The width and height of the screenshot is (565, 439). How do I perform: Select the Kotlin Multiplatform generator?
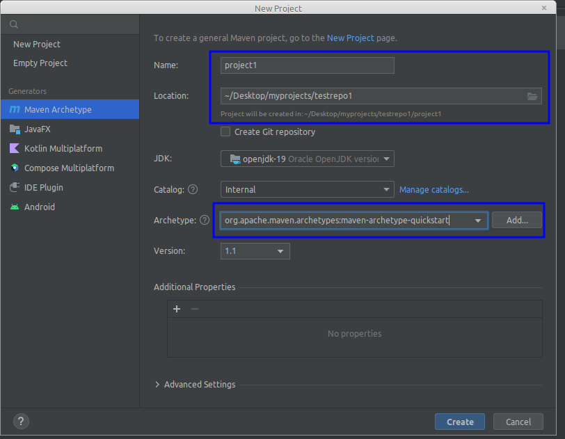pyautogui.click(x=70, y=148)
